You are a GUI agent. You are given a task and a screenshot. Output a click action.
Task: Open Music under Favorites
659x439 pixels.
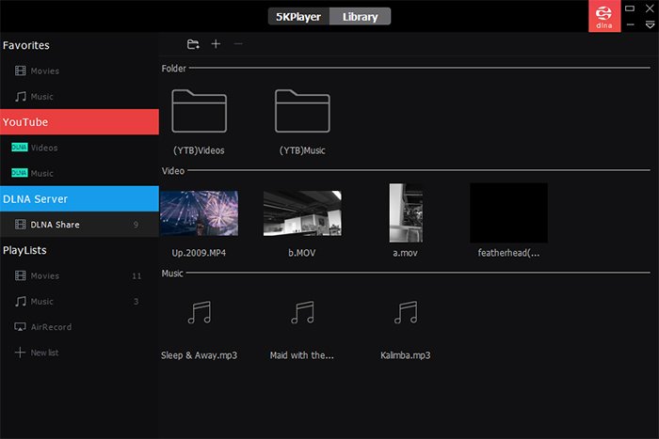[x=79, y=97]
